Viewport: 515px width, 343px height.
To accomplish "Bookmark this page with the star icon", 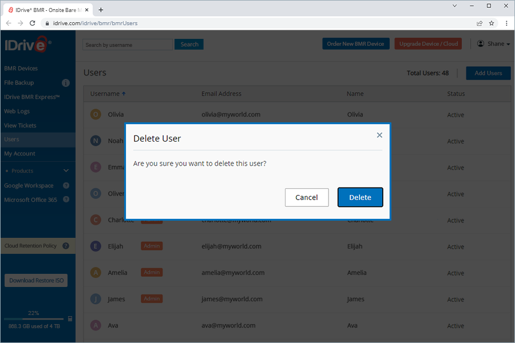I will 492,23.
